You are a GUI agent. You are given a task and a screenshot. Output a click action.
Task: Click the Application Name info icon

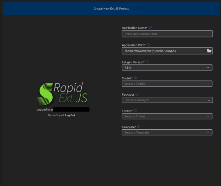(150, 28)
